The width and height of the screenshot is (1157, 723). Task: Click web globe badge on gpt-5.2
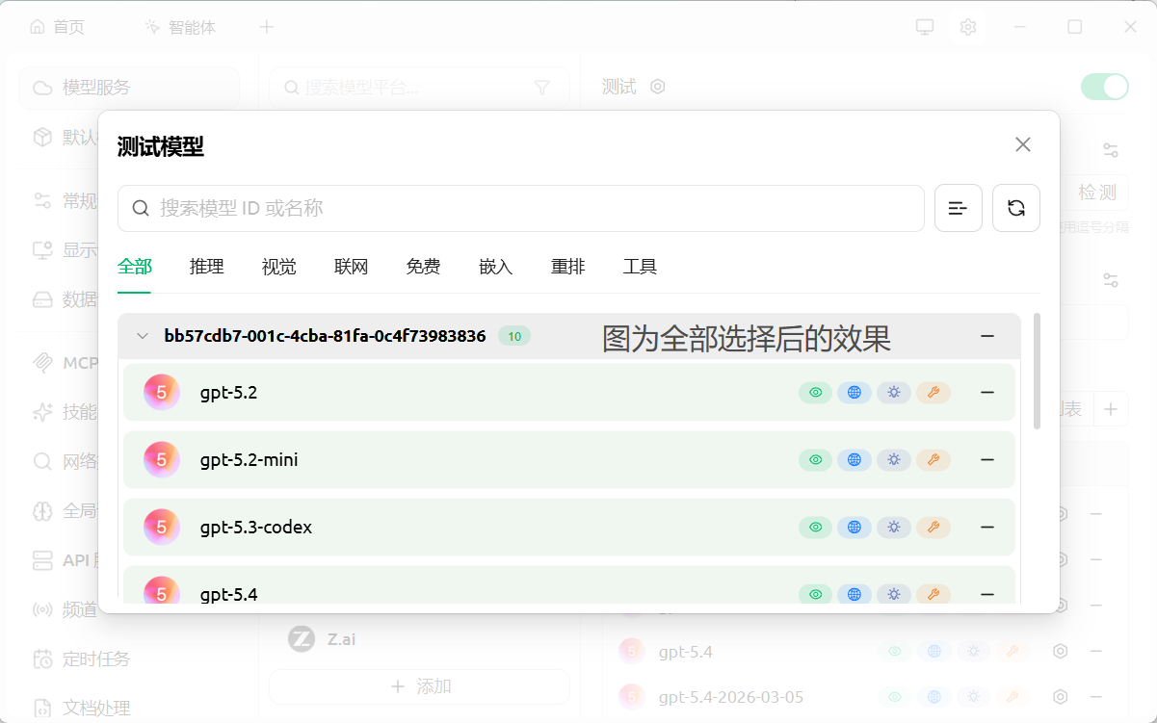pos(855,392)
